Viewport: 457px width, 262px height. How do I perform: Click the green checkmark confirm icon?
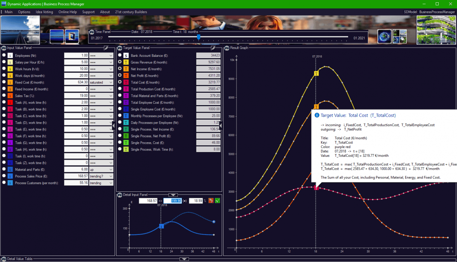(x=217, y=201)
